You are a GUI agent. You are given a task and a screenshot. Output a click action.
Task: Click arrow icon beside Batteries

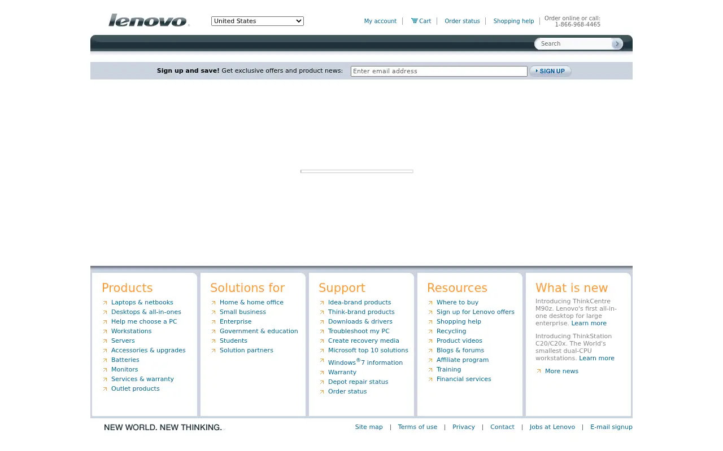pyautogui.click(x=105, y=360)
